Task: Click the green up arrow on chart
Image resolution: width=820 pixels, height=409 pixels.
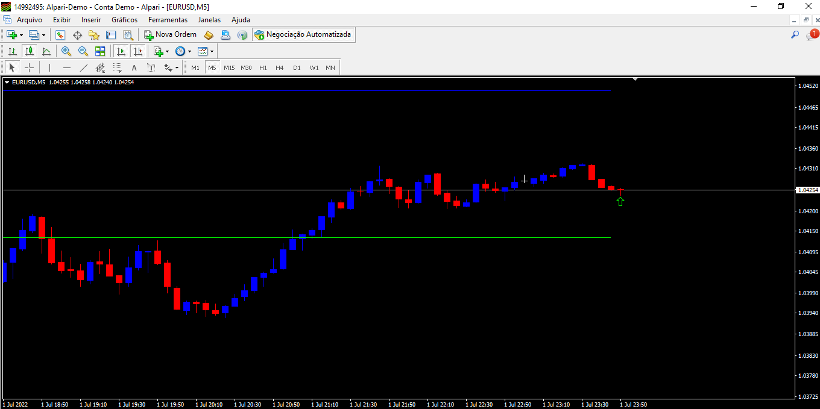Action: [x=620, y=201]
